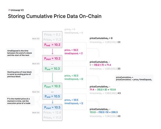The width and height of the screenshot is (161, 129).
Task: Click the blue Pend = 10.5 cell
Action: point(52,96)
